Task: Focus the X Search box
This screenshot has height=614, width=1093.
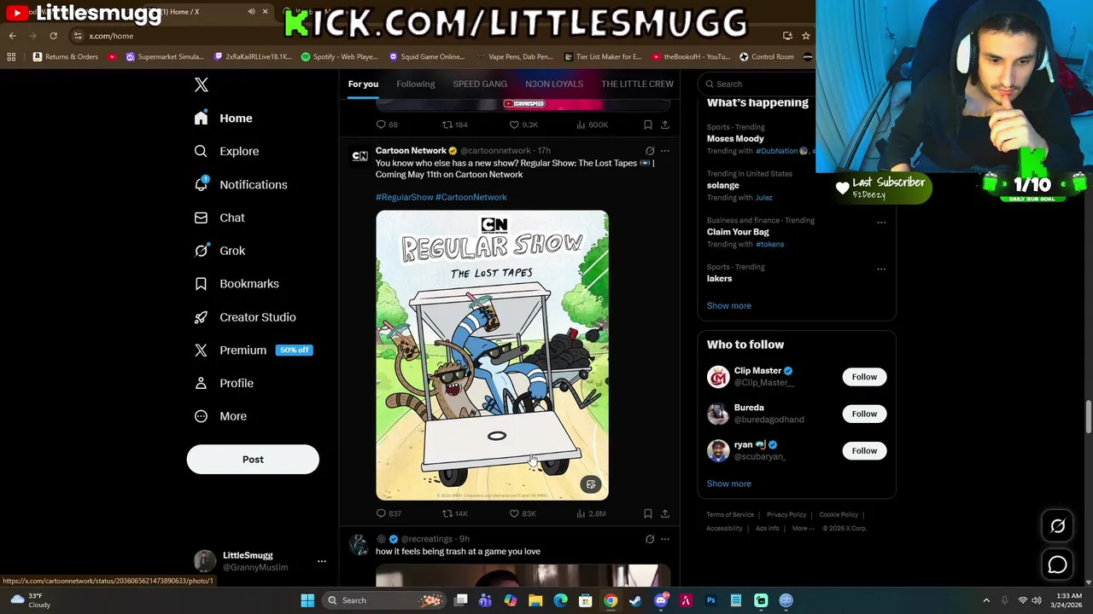Action: click(756, 84)
